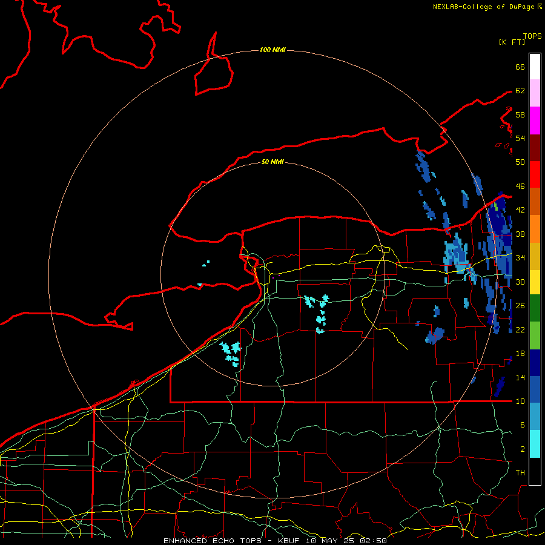Click the 50 NMI range ring label
545x545 pixels.
pos(272,162)
